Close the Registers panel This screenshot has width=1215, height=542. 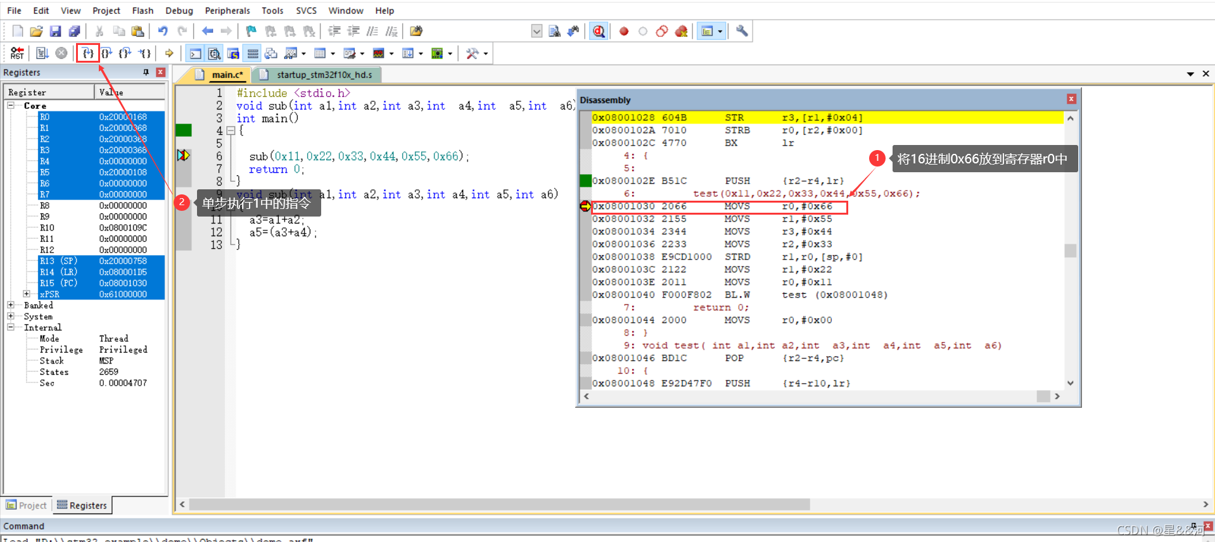tap(160, 72)
